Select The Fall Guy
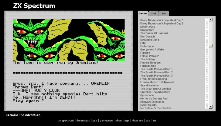Screen dimensions: 221x126 click(148, 59)
